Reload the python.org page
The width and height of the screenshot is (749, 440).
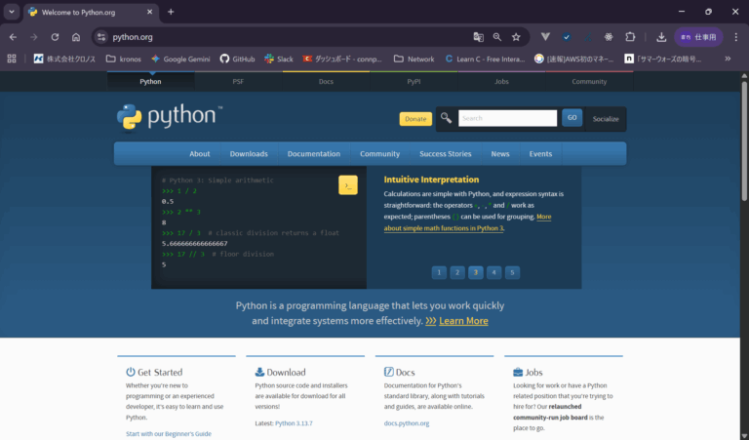[x=55, y=37]
